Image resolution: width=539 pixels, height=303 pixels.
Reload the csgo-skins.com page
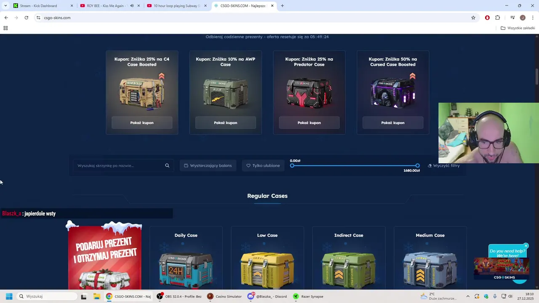tap(26, 18)
